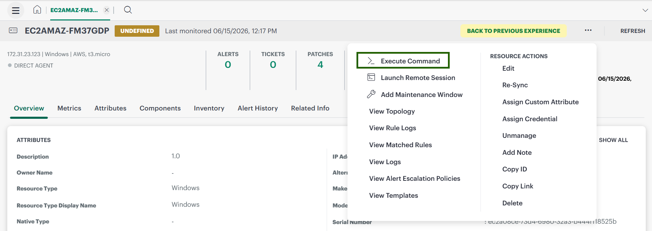Switch to the Metrics tab
The height and width of the screenshot is (231, 652).
[69, 108]
